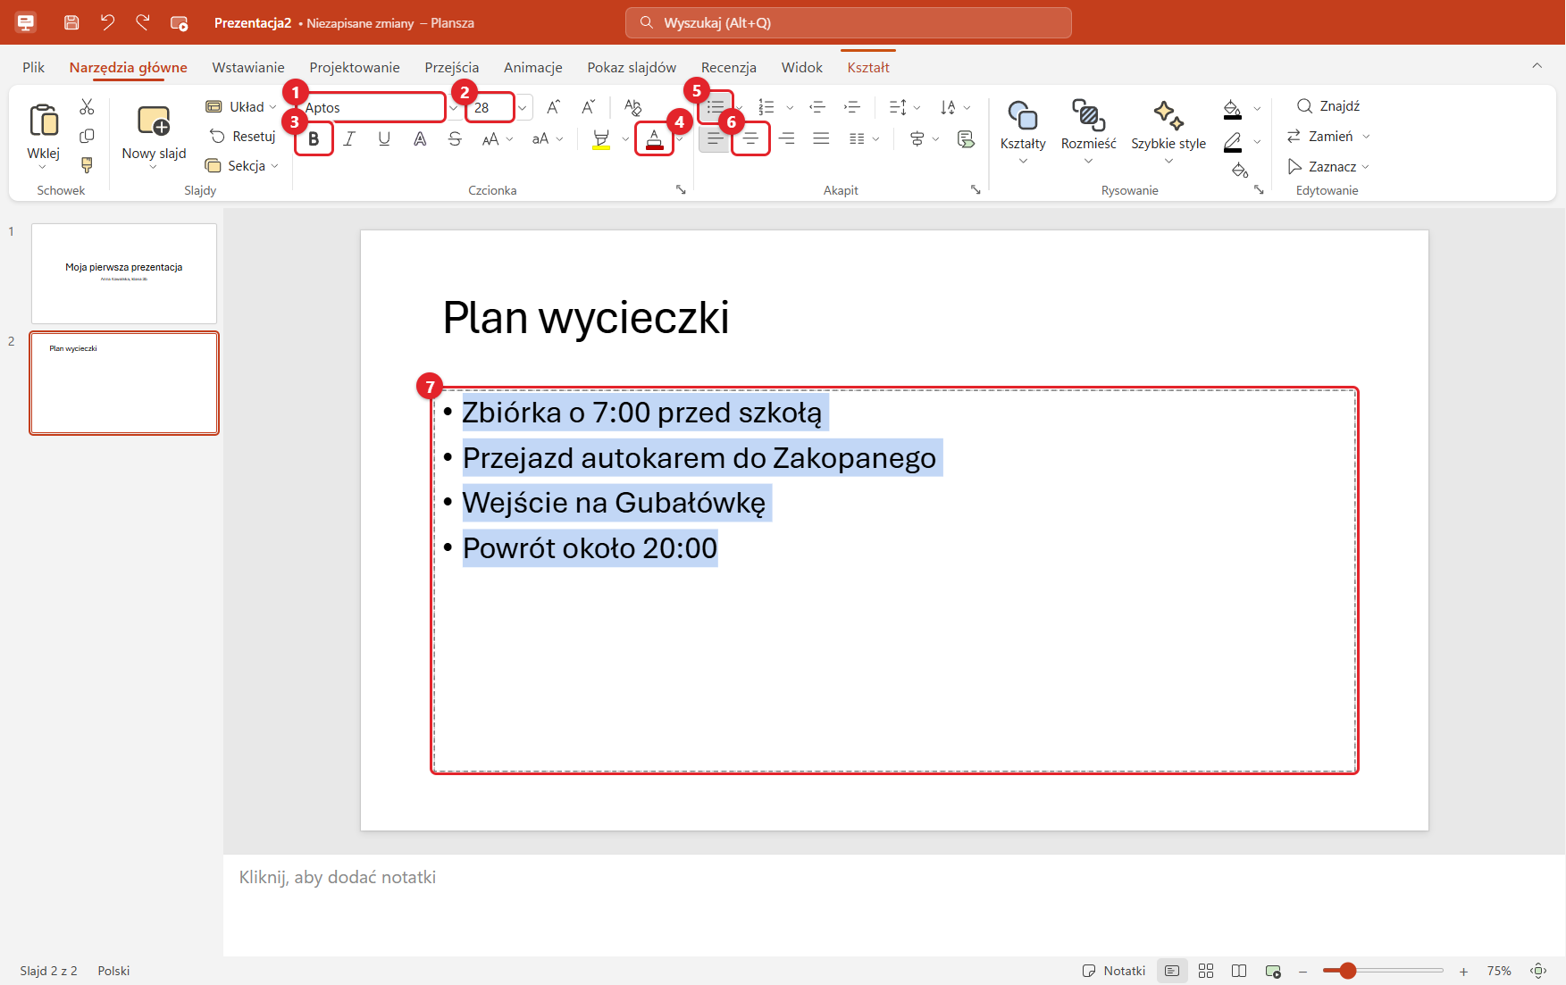1566x985 pixels.
Task: Activate the format painter brush
Action: click(x=87, y=165)
